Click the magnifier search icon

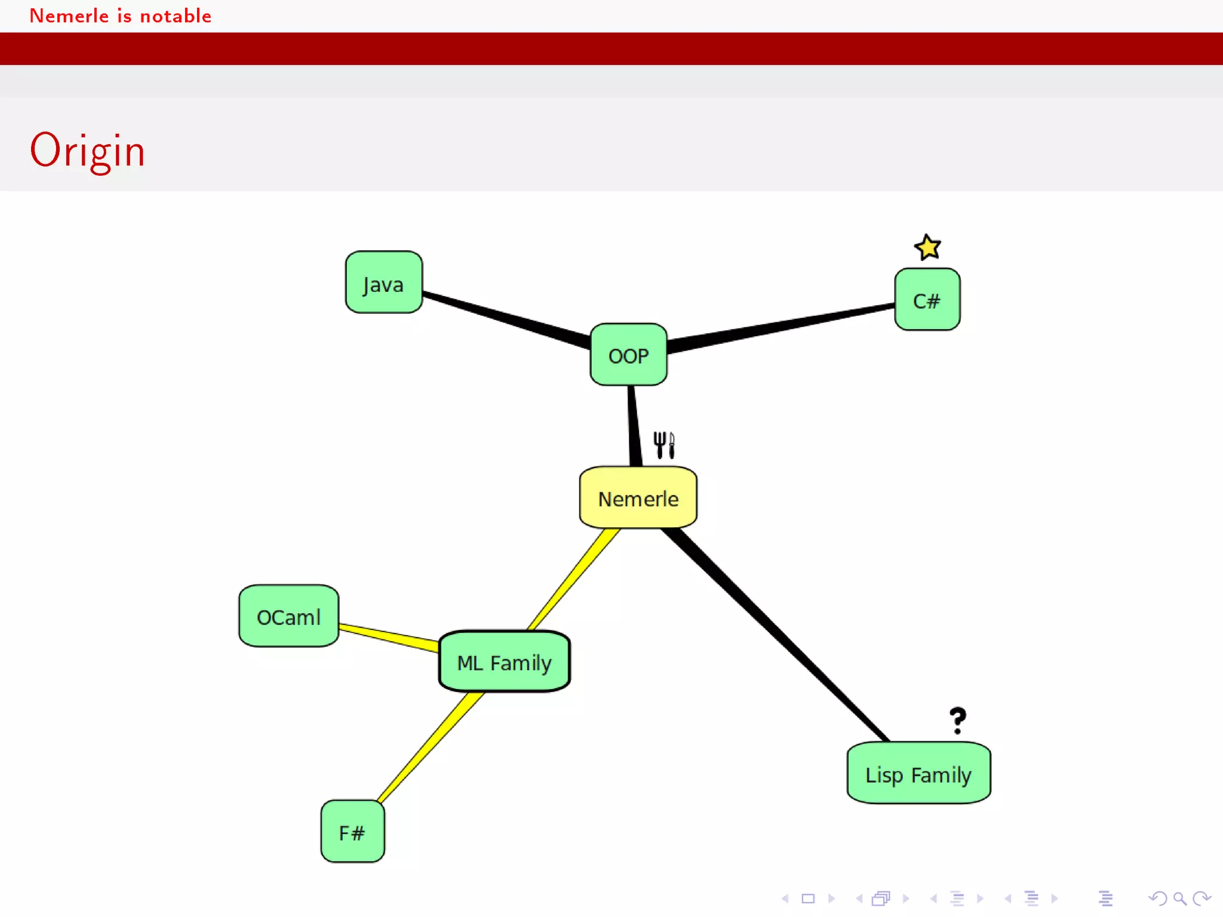coord(1179,898)
